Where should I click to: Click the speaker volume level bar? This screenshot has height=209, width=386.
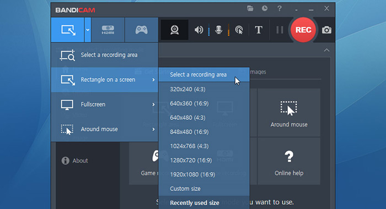coord(209,30)
